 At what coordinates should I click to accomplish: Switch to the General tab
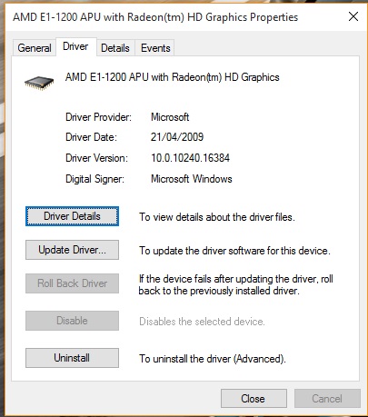point(35,48)
